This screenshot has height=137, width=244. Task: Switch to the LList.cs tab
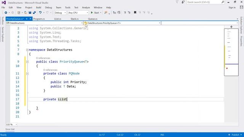pyautogui.click(x=58, y=19)
